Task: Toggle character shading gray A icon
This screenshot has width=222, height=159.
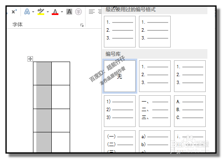Action: tap(69, 12)
